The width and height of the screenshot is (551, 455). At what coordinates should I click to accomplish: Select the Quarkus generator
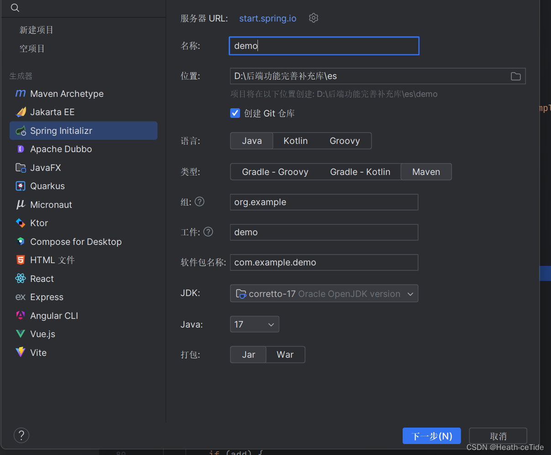(x=84, y=186)
